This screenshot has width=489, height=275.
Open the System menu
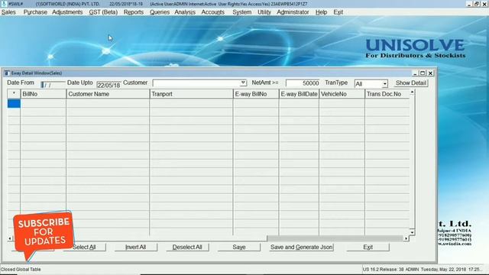coord(241,12)
